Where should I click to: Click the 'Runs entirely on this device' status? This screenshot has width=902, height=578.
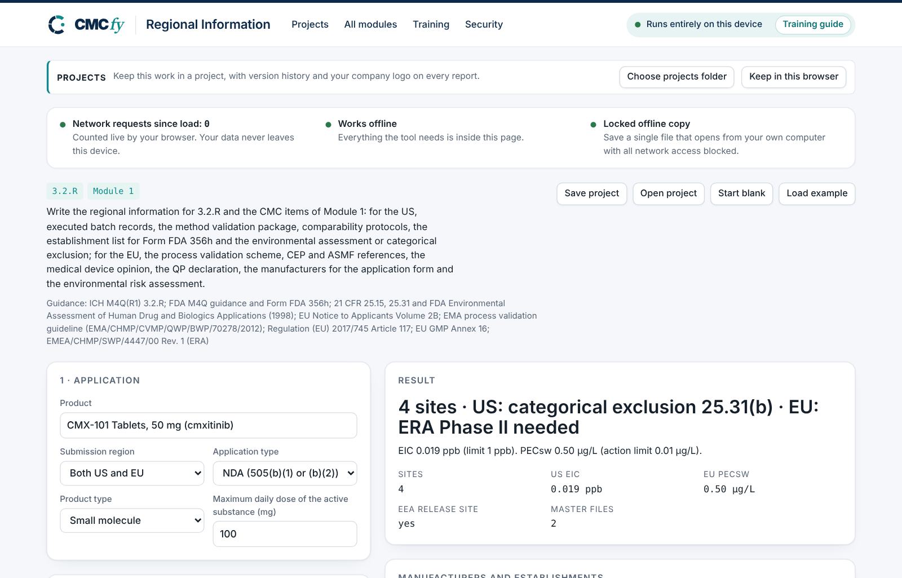pos(698,24)
